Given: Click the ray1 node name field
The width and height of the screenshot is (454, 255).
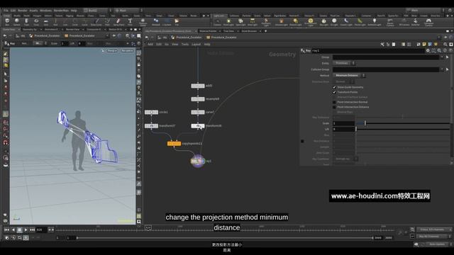Looking at the screenshot, I should [367, 50].
